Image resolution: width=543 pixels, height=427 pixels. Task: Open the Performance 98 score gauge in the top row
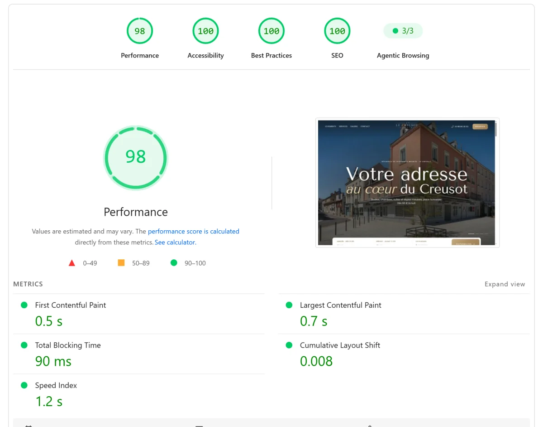tap(140, 31)
